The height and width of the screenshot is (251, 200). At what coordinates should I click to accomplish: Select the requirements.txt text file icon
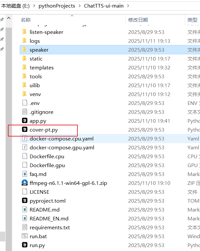pyautogui.click(x=25, y=227)
